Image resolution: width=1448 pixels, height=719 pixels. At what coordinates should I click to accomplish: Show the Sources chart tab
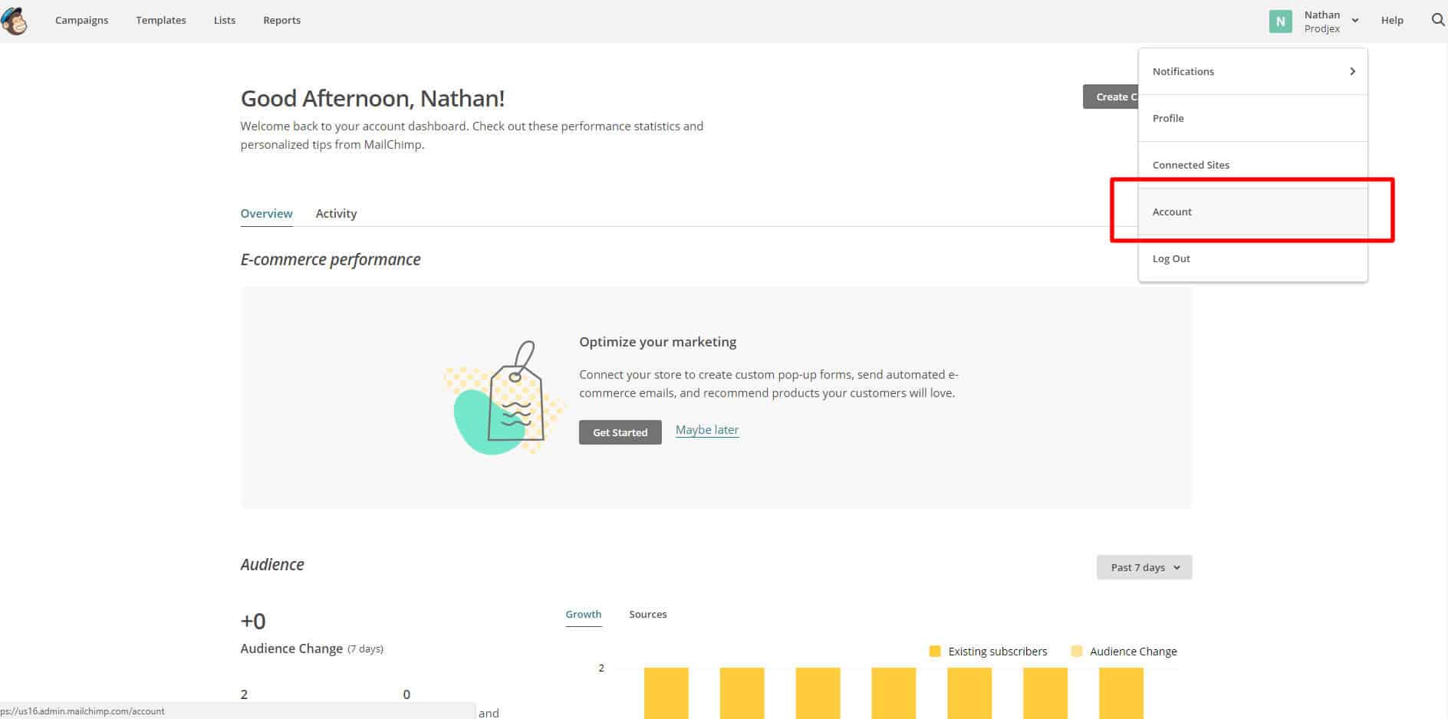(x=647, y=614)
